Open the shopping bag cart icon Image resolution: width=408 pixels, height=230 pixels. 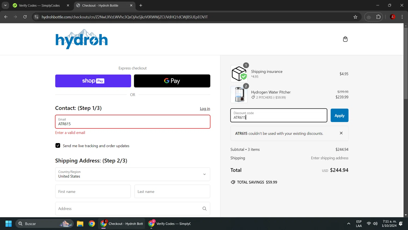[x=345, y=39]
